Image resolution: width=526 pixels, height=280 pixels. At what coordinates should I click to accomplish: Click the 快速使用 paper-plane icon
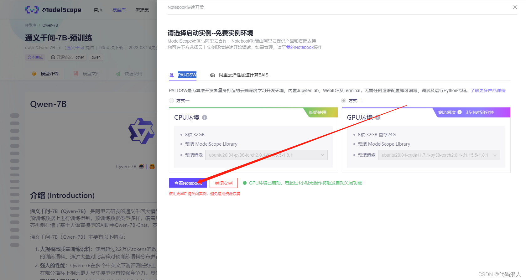pyautogui.click(x=118, y=74)
